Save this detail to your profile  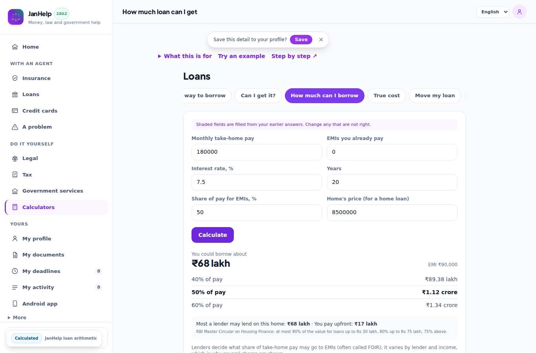tap(301, 40)
